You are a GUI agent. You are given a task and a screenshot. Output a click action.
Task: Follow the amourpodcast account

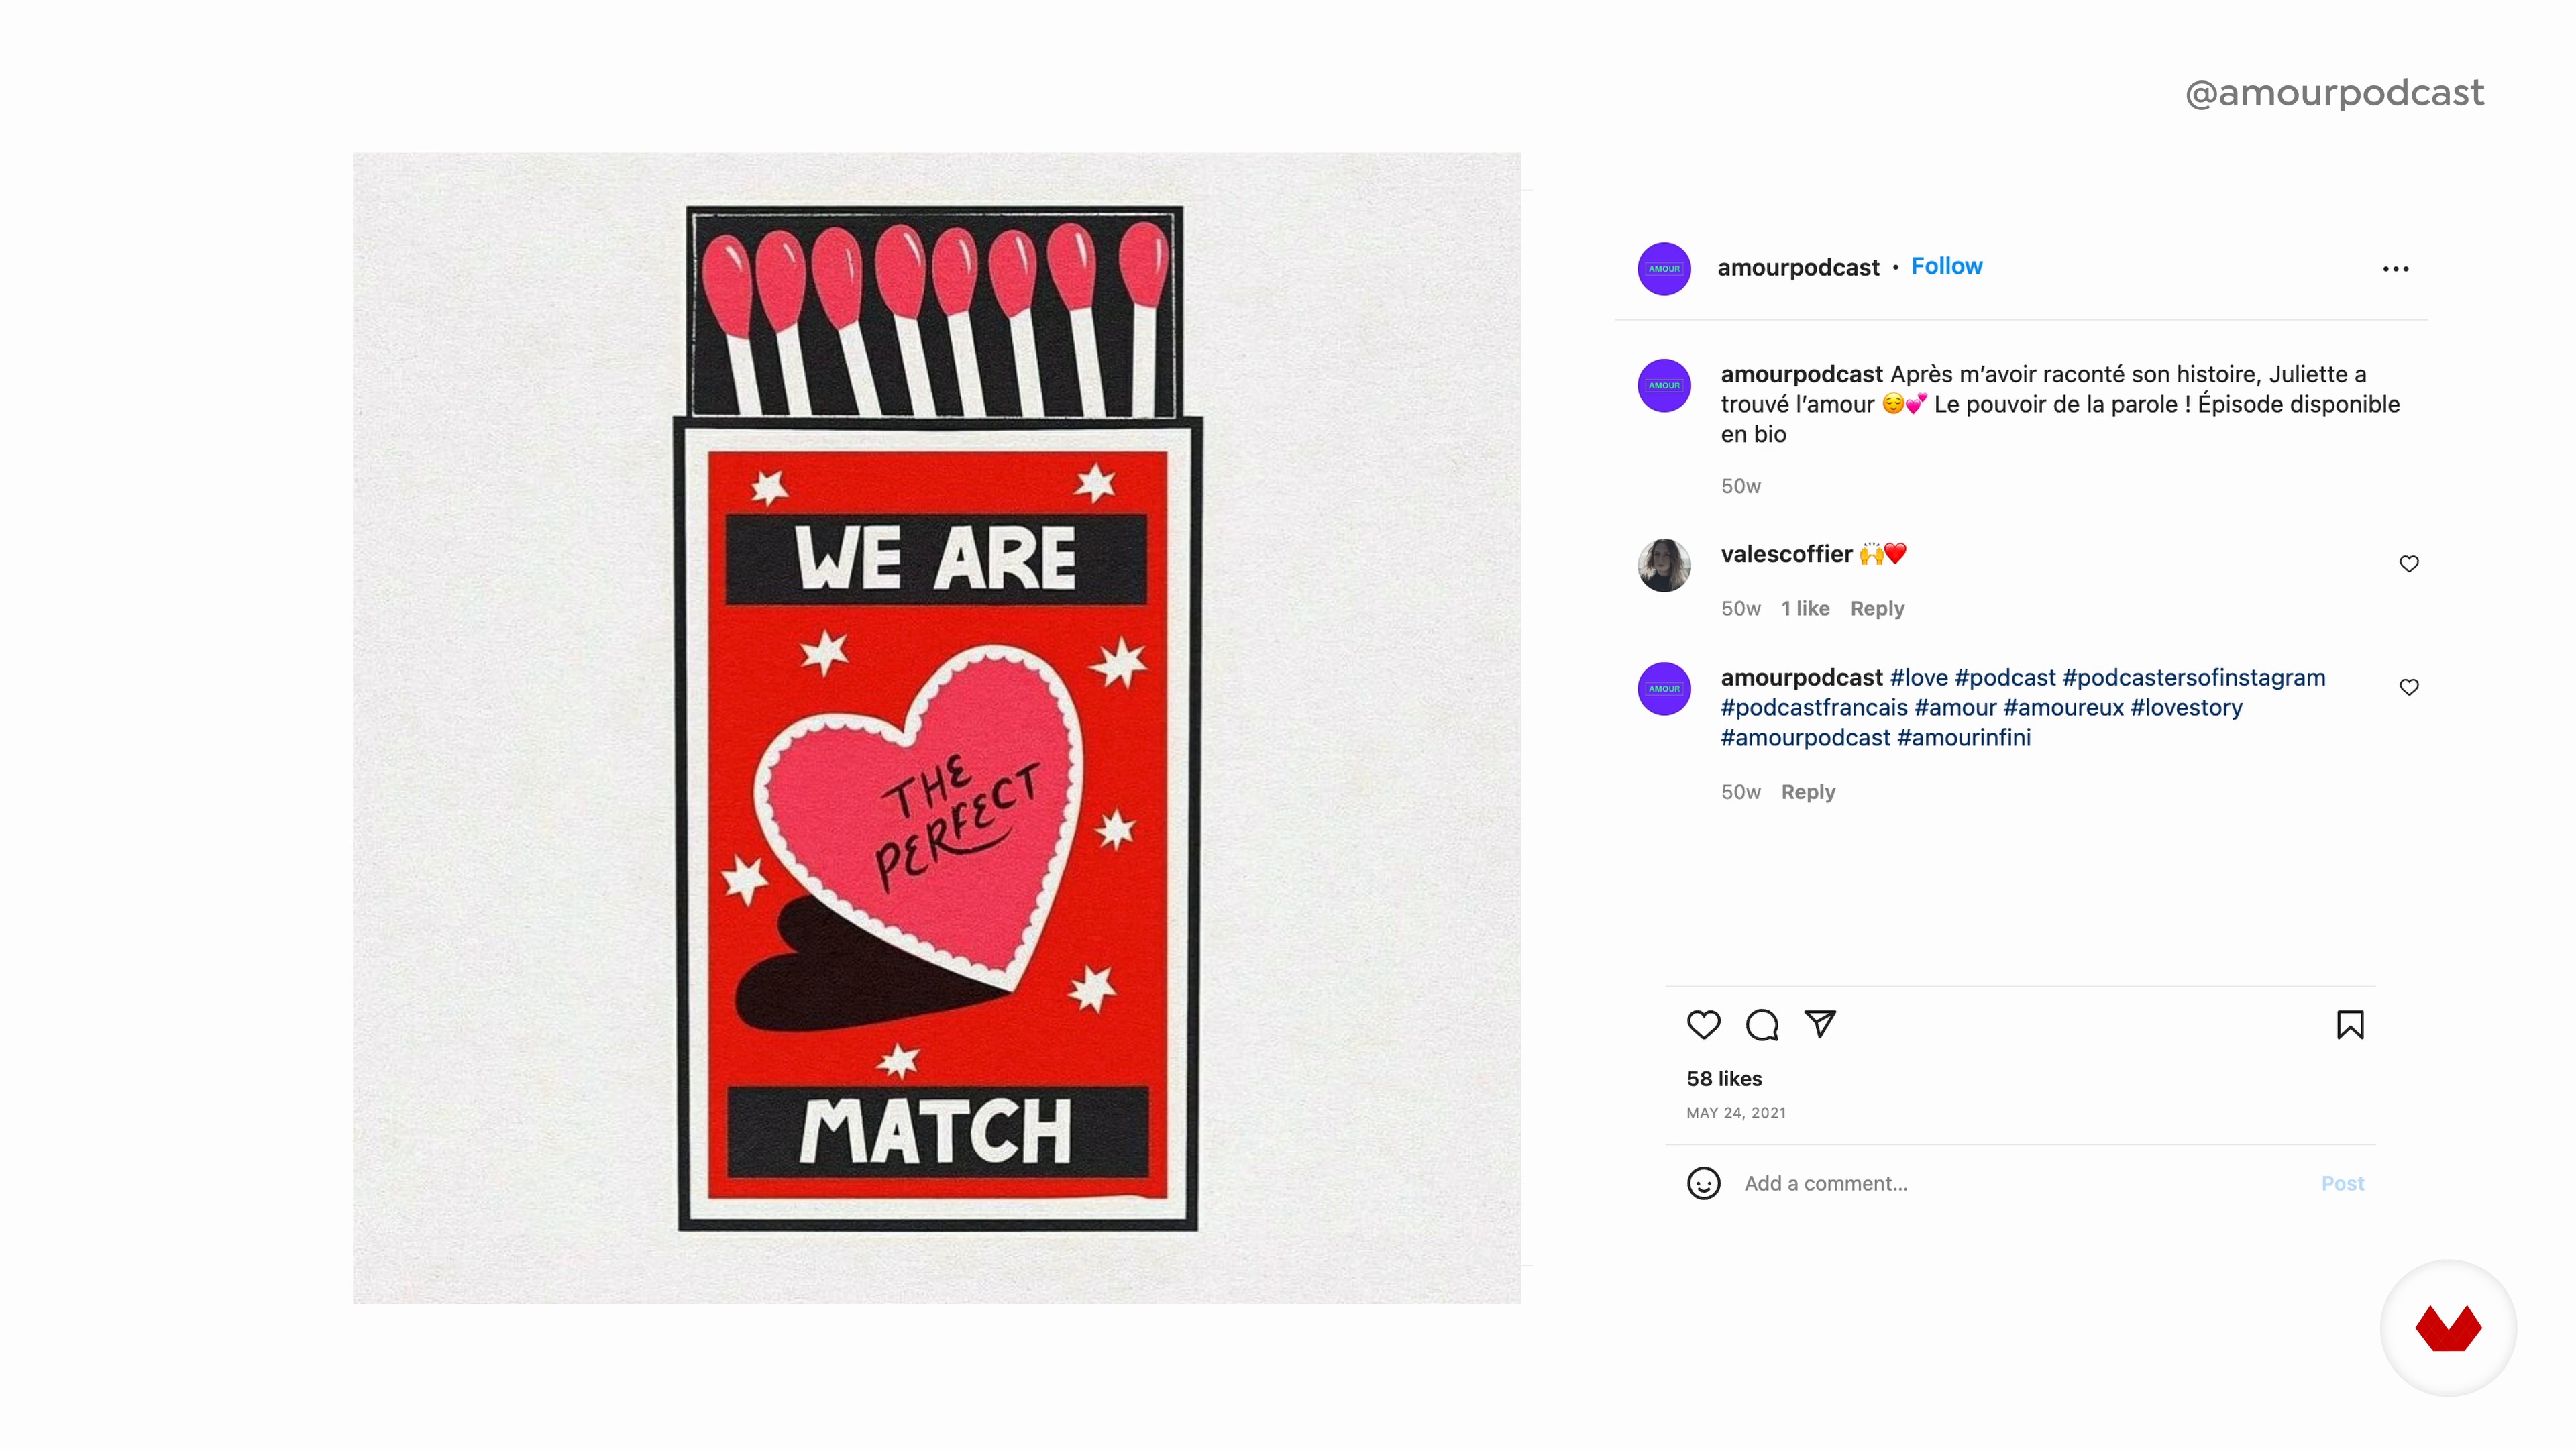pos(1946,266)
